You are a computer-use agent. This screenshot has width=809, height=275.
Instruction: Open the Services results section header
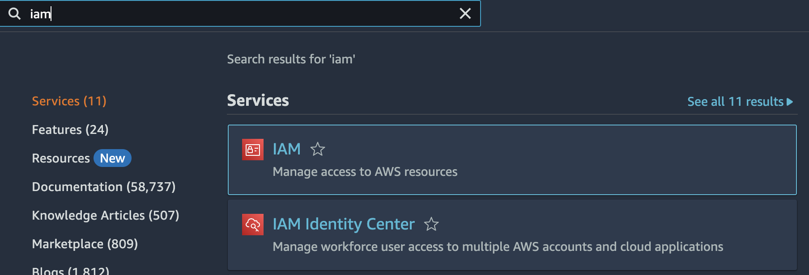258,100
